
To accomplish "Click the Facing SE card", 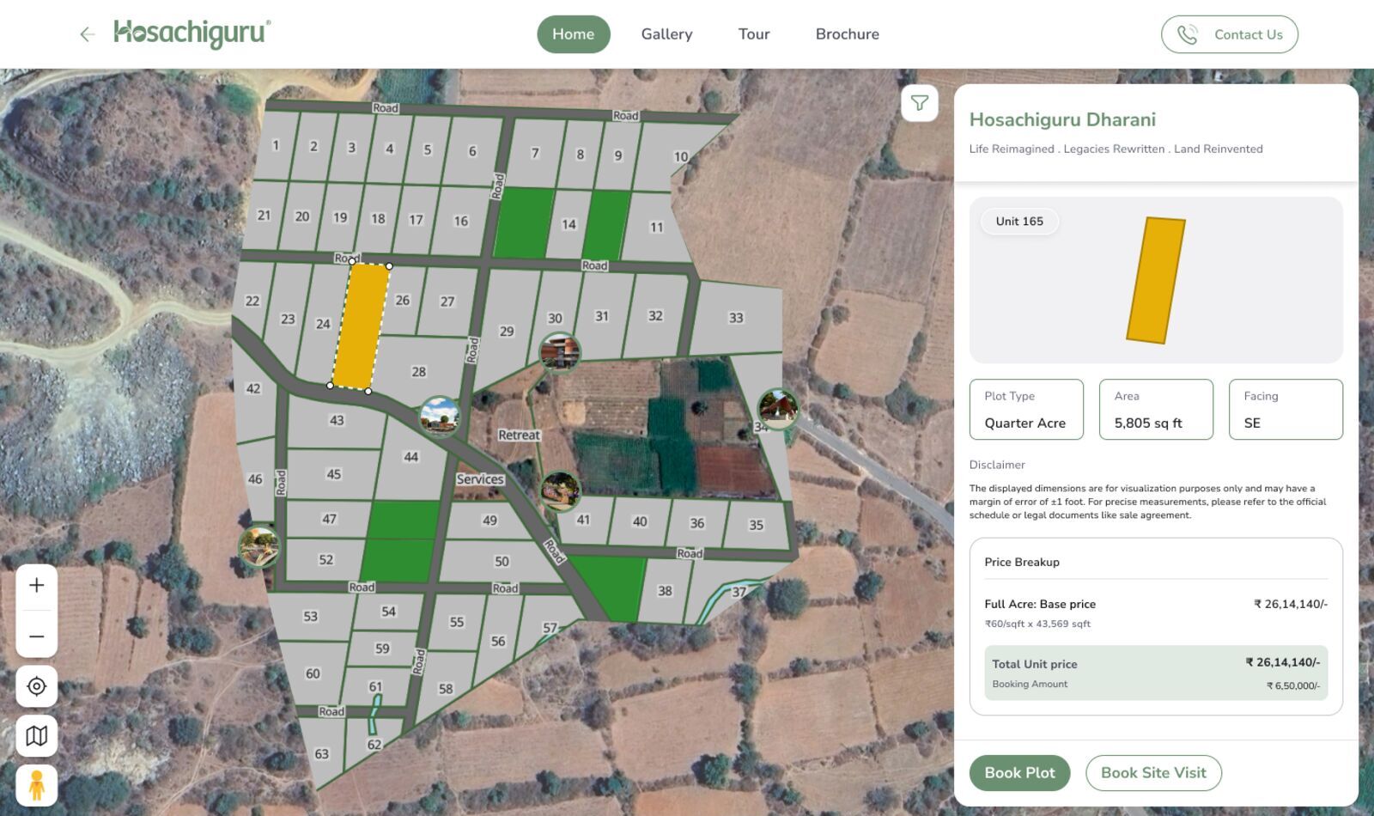I will (x=1286, y=410).
